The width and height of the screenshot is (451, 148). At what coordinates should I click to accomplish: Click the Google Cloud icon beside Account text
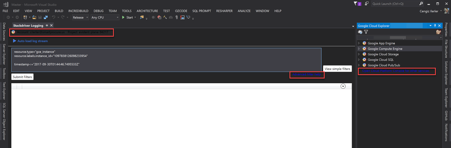[x=13, y=32]
